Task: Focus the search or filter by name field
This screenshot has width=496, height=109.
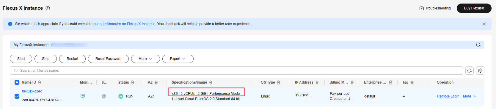Action: [x=236, y=71]
